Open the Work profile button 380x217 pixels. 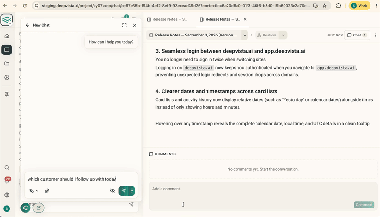(360, 6)
